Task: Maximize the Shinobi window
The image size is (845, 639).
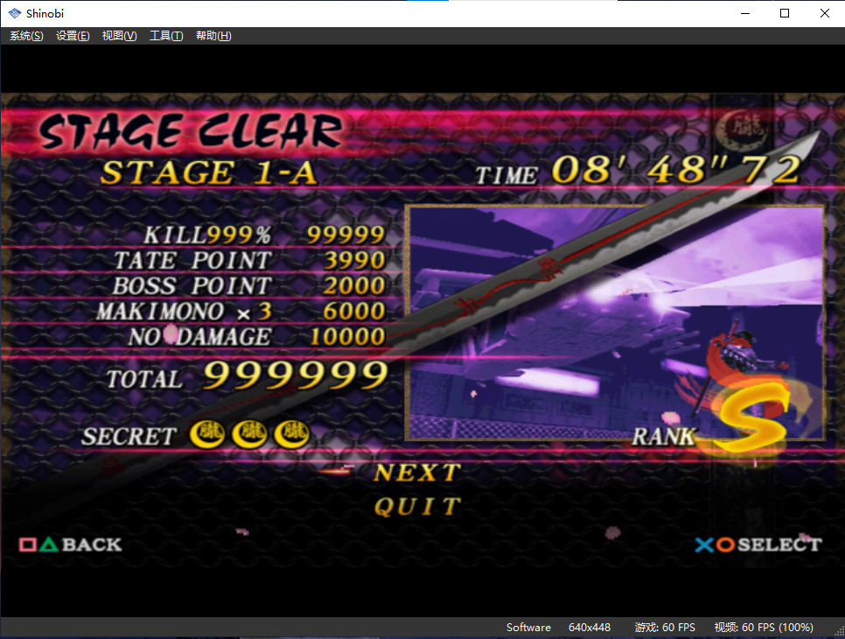Action: (x=785, y=13)
